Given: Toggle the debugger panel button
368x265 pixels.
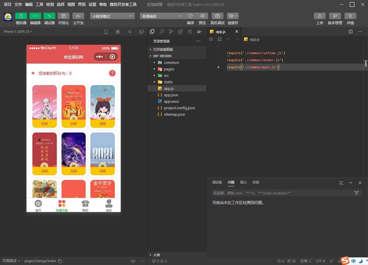Looking at the screenshot, I should click(49, 16).
